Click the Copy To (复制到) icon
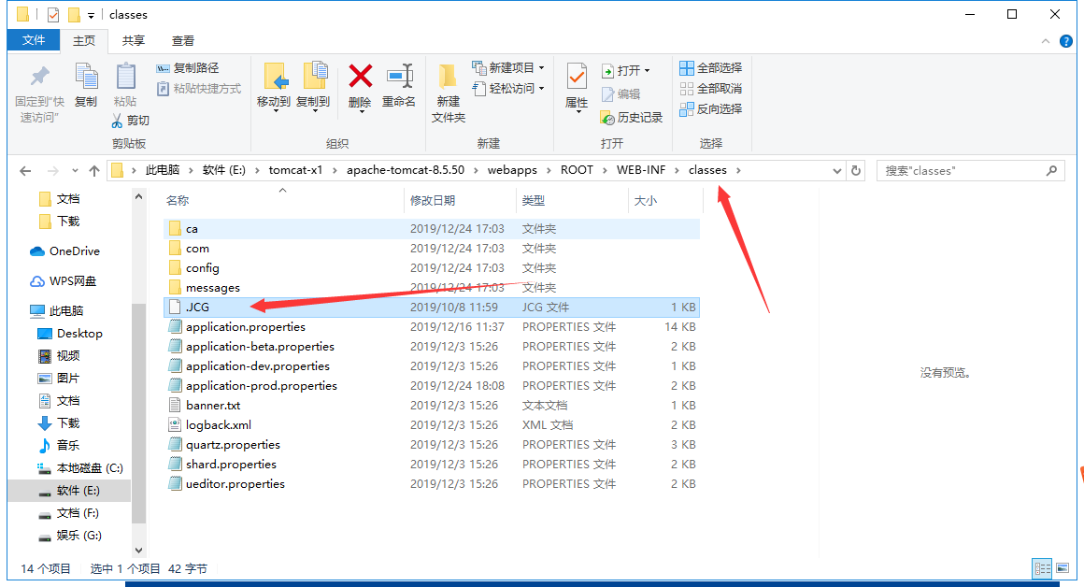This screenshot has width=1084, height=587. [315, 77]
